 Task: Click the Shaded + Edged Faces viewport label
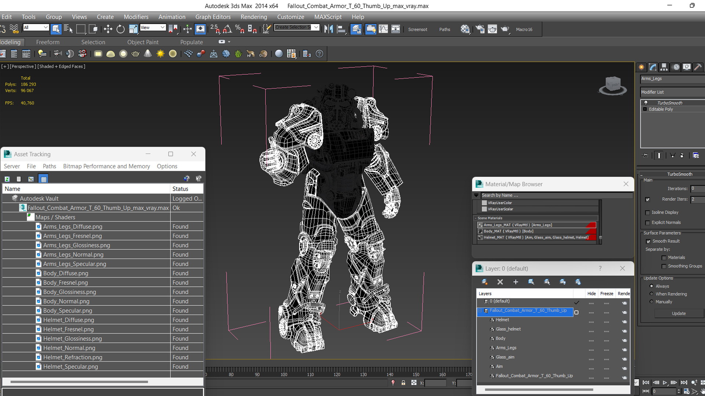pyautogui.click(x=61, y=66)
